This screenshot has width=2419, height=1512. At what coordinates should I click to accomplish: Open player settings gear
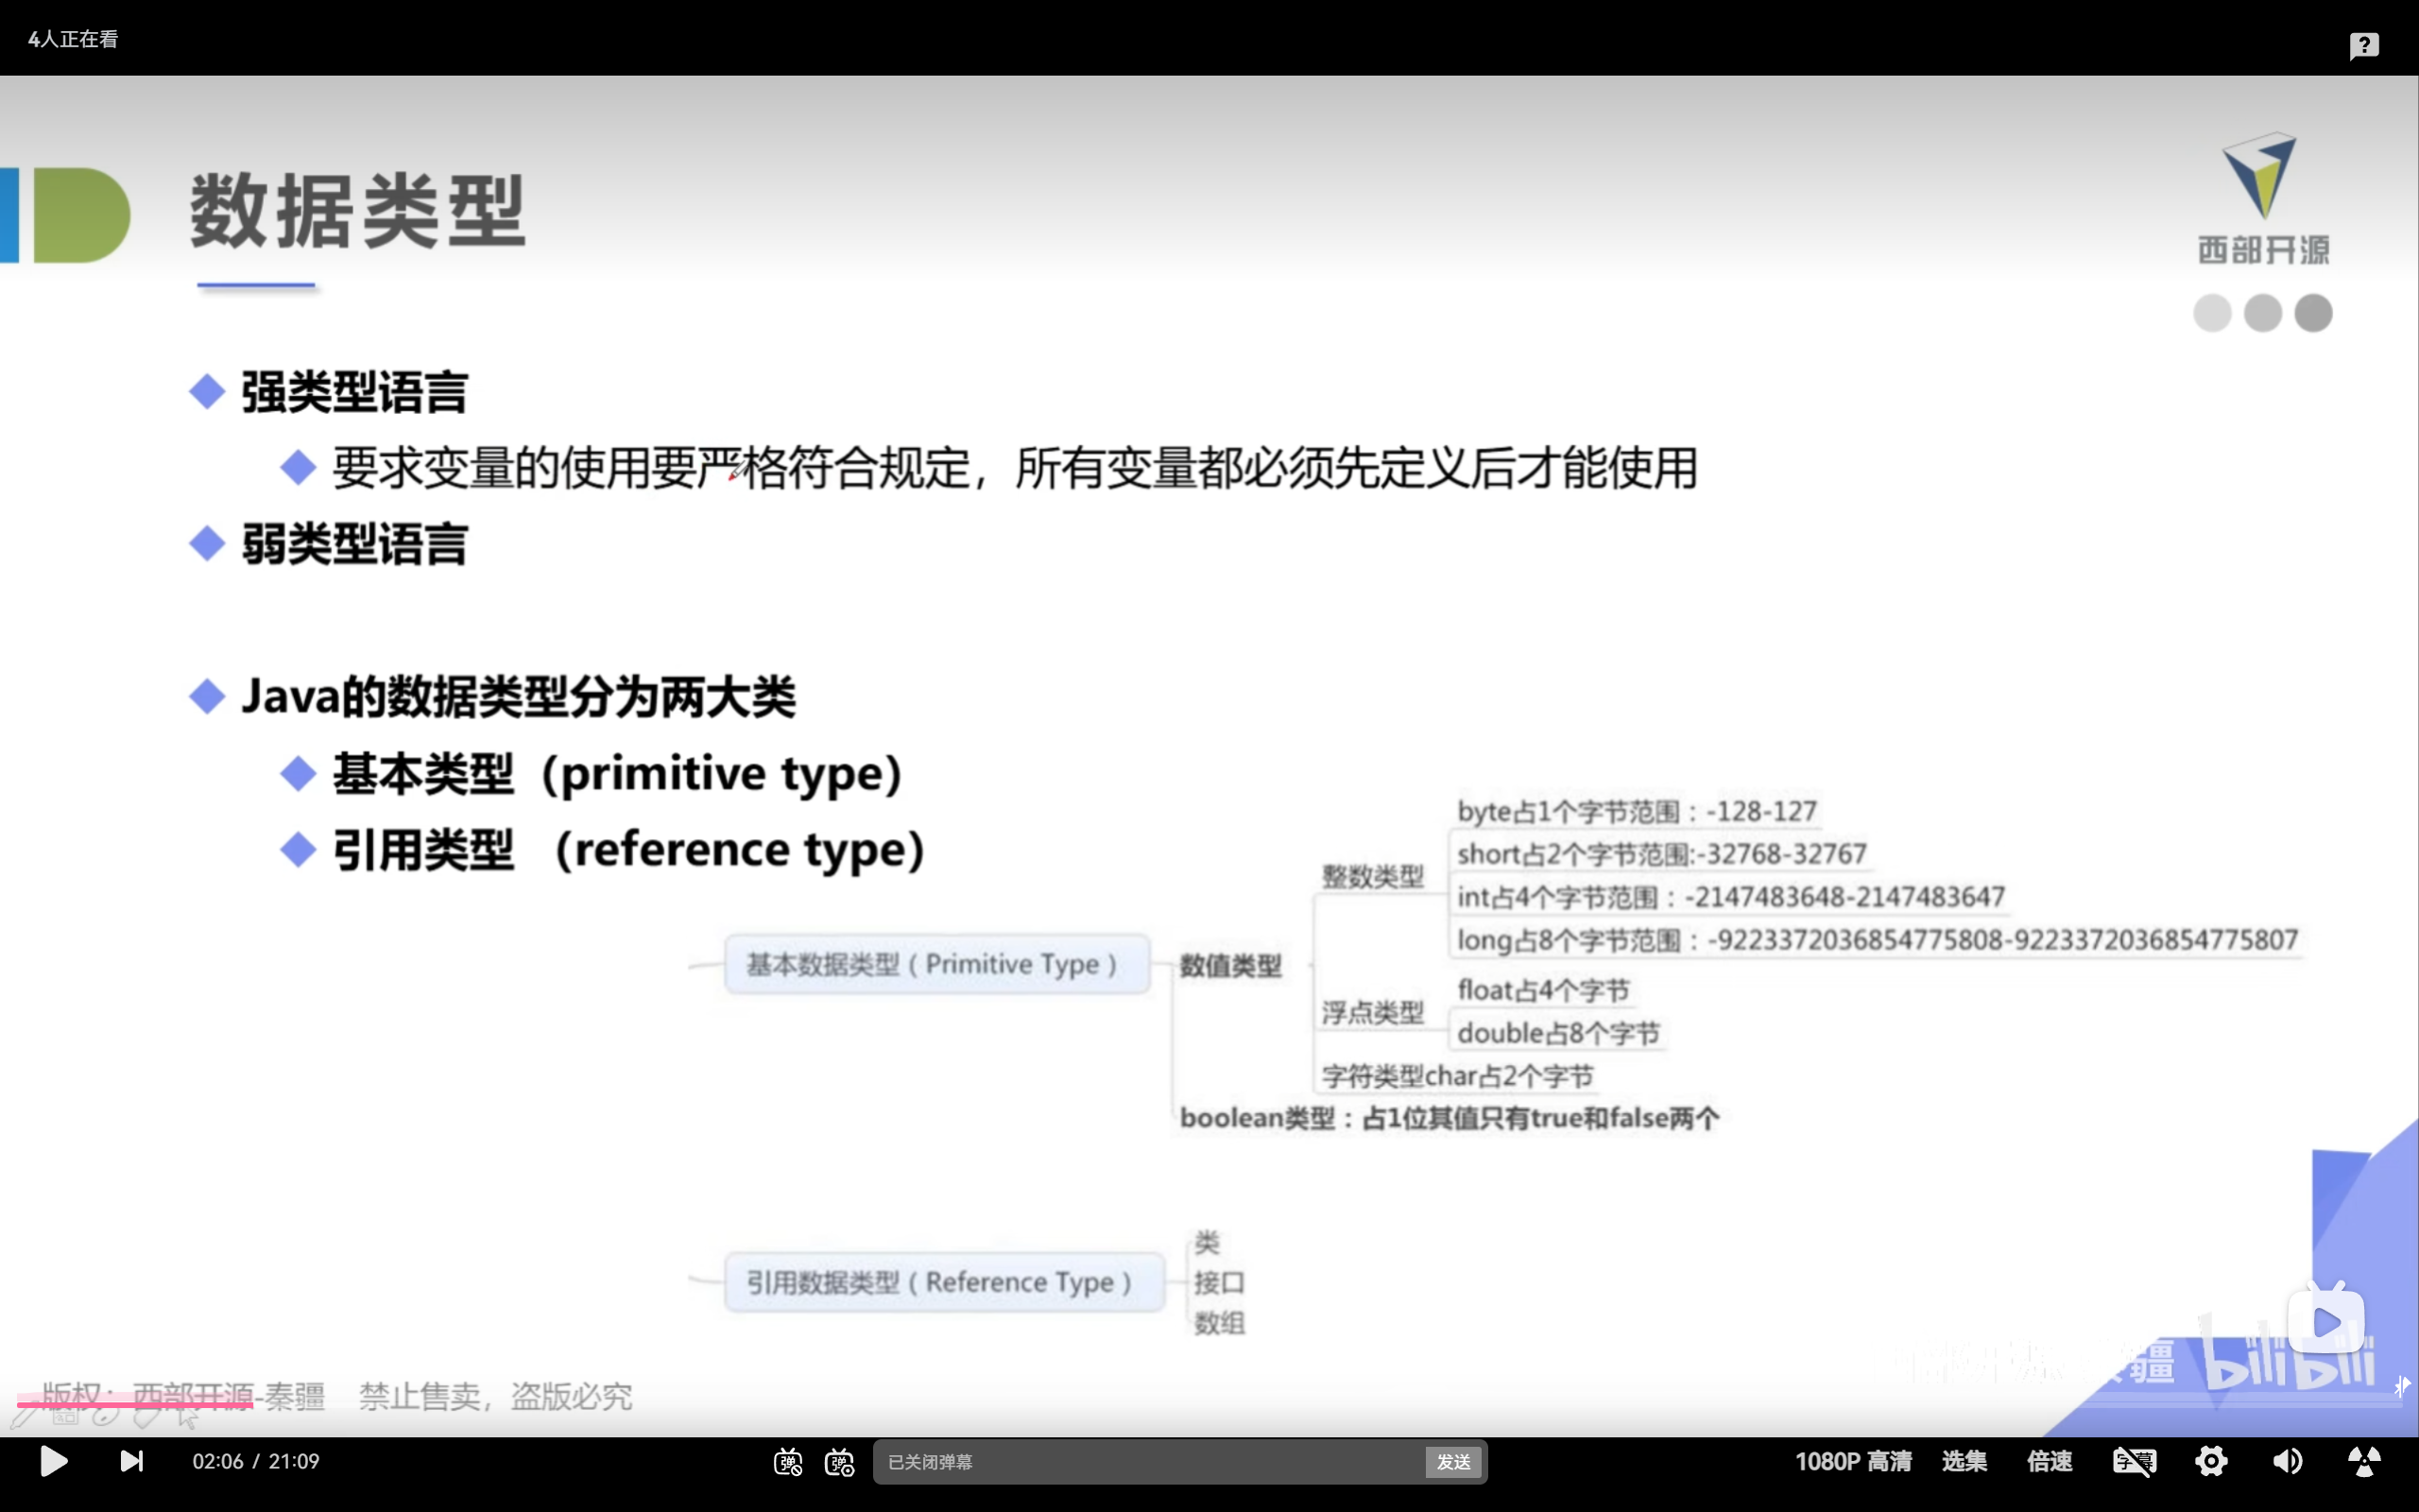(2210, 1461)
